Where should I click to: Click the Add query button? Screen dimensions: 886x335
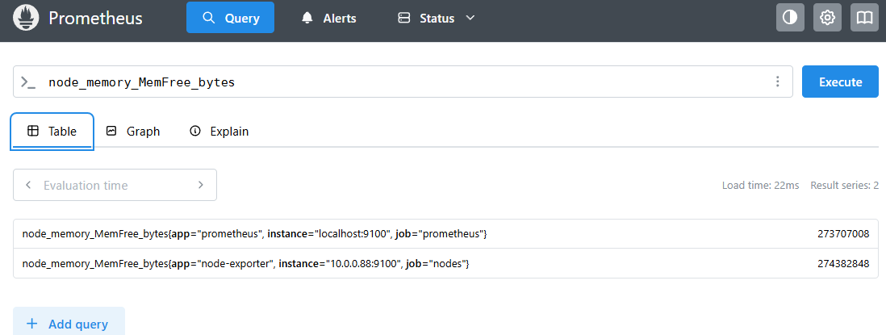coord(69,324)
